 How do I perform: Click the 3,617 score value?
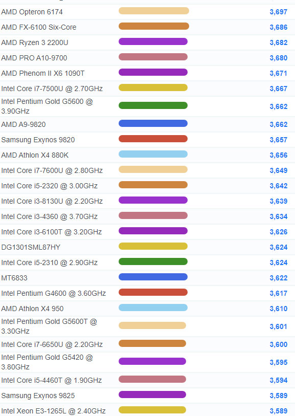[279, 294]
